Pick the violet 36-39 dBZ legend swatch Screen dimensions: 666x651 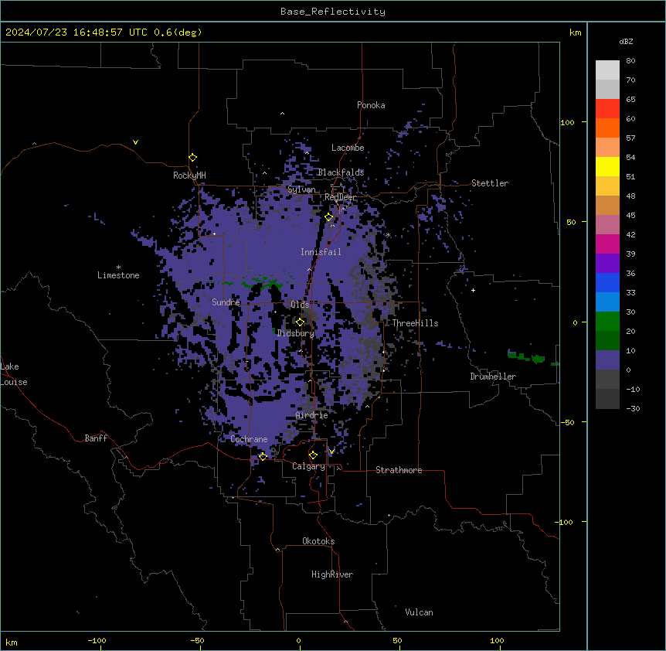tap(607, 264)
